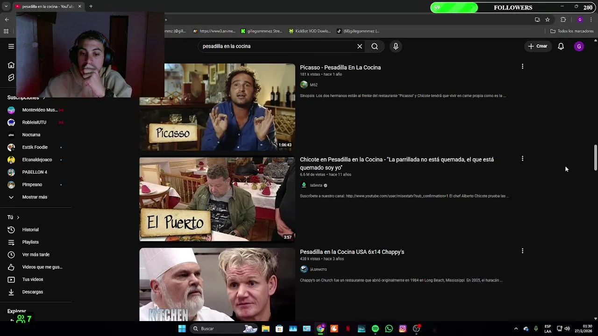598x336 pixels.
Task: Open laSexta channel avatar
Action: click(304, 185)
